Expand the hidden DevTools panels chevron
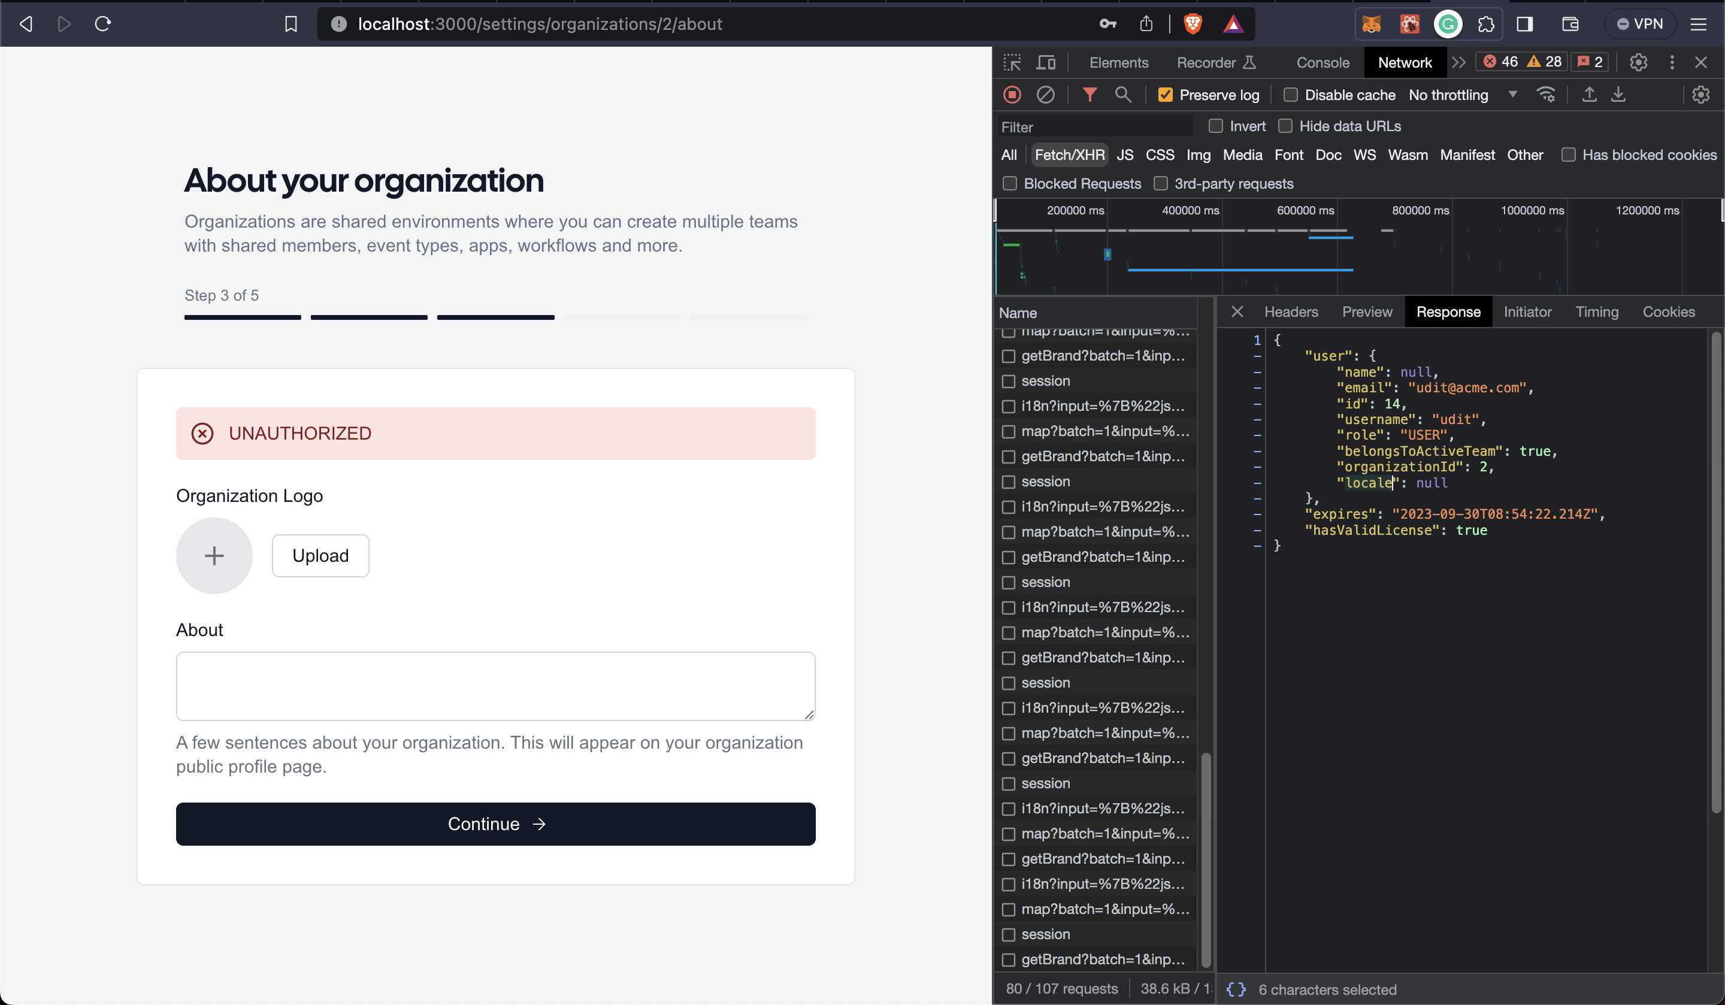The image size is (1725, 1005). point(1458,62)
